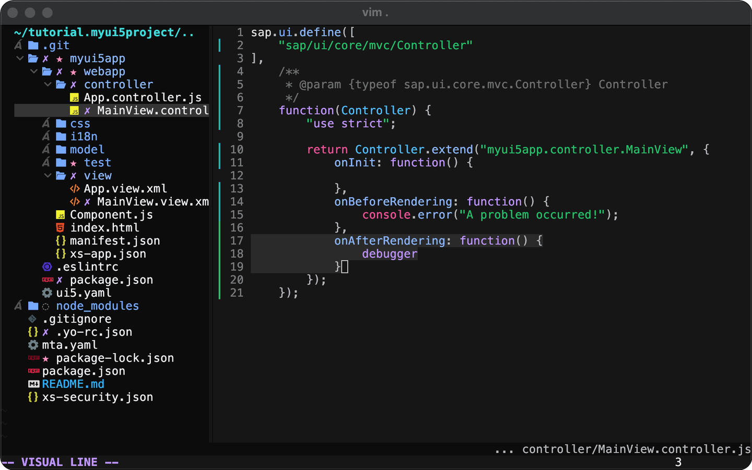The height and width of the screenshot is (470, 752).
Task: Click the "sap/ui/core/mvc/Controller" string
Action: [x=375, y=45]
